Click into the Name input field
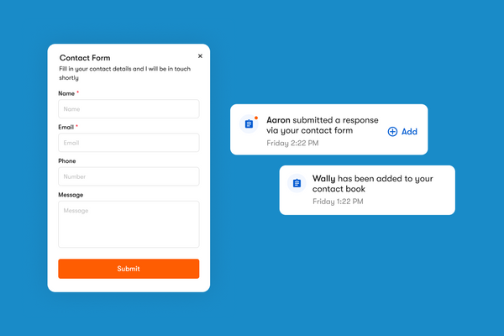The height and width of the screenshot is (336, 504). click(x=129, y=108)
